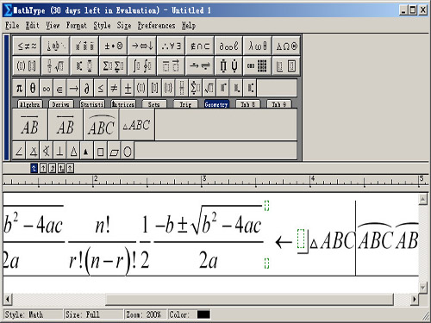Insert the not-equal symbol from small bar

[114, 88]
